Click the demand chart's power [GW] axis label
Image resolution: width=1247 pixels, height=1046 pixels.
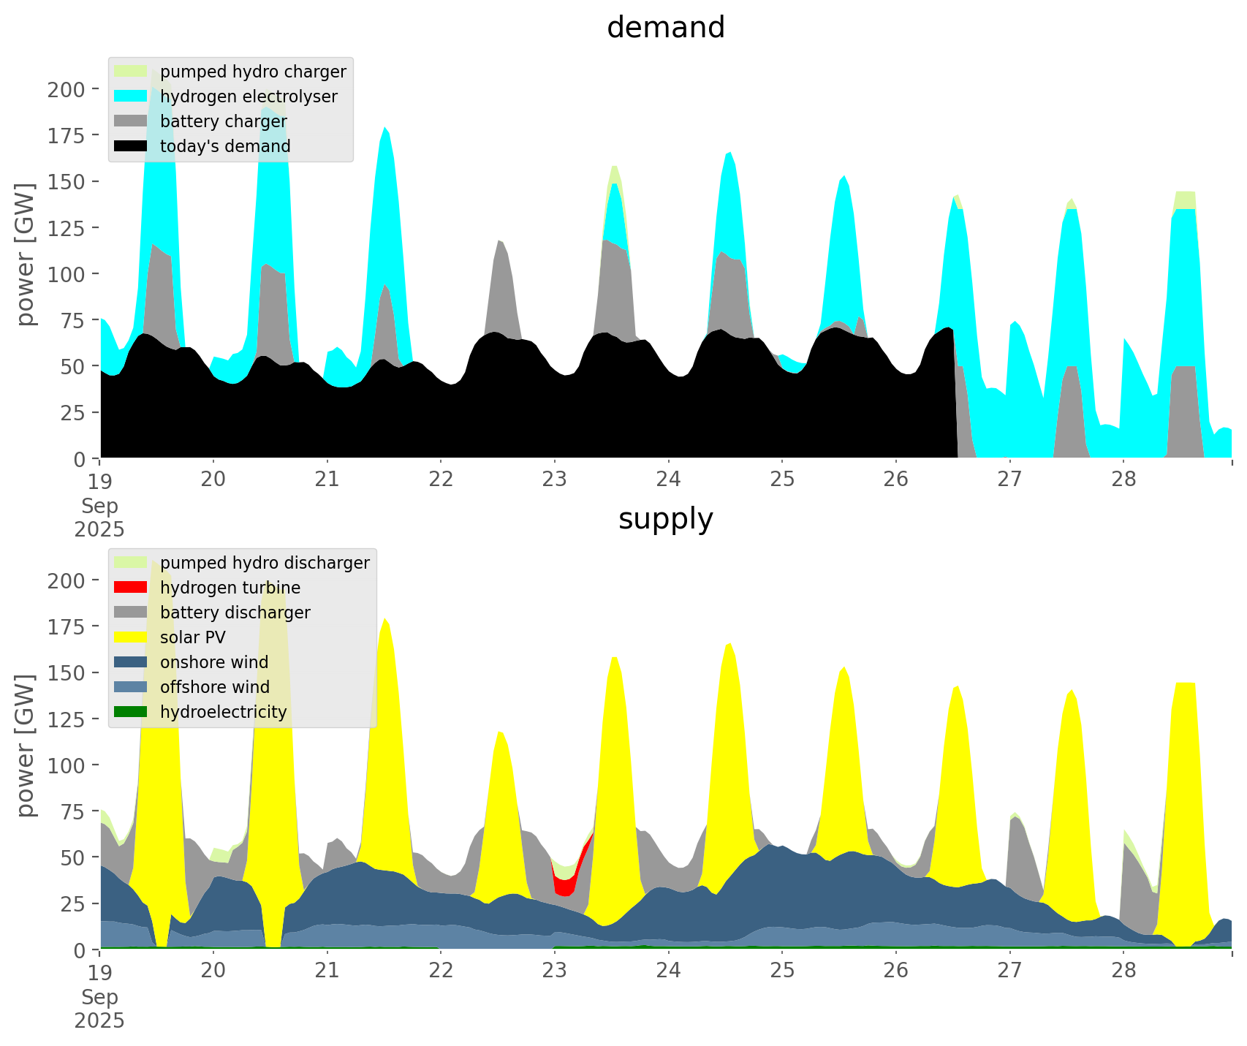[26, 254]
